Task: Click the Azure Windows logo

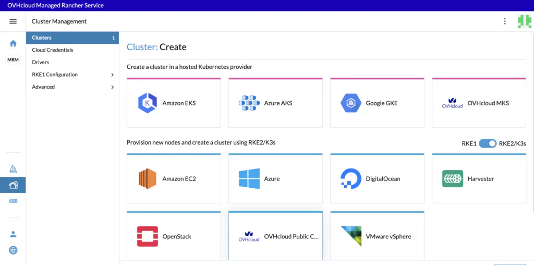Action: pyautogui.click(x=249, y=178)
